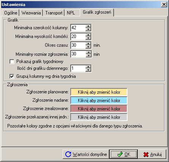This screenshot has height=162, width=169.
Task: Increase Minimalna szerokość kolumny value
Action: [88, 26]
